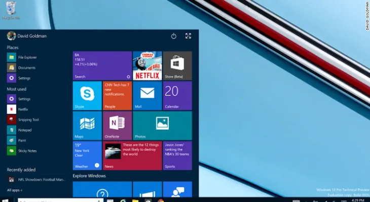370x202 pixels.
Task: Click the 'Places' heading text
Action: point(13,47)
